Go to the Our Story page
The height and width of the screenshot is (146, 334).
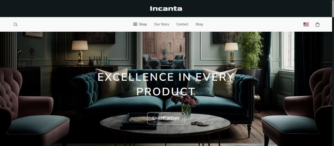162,24
